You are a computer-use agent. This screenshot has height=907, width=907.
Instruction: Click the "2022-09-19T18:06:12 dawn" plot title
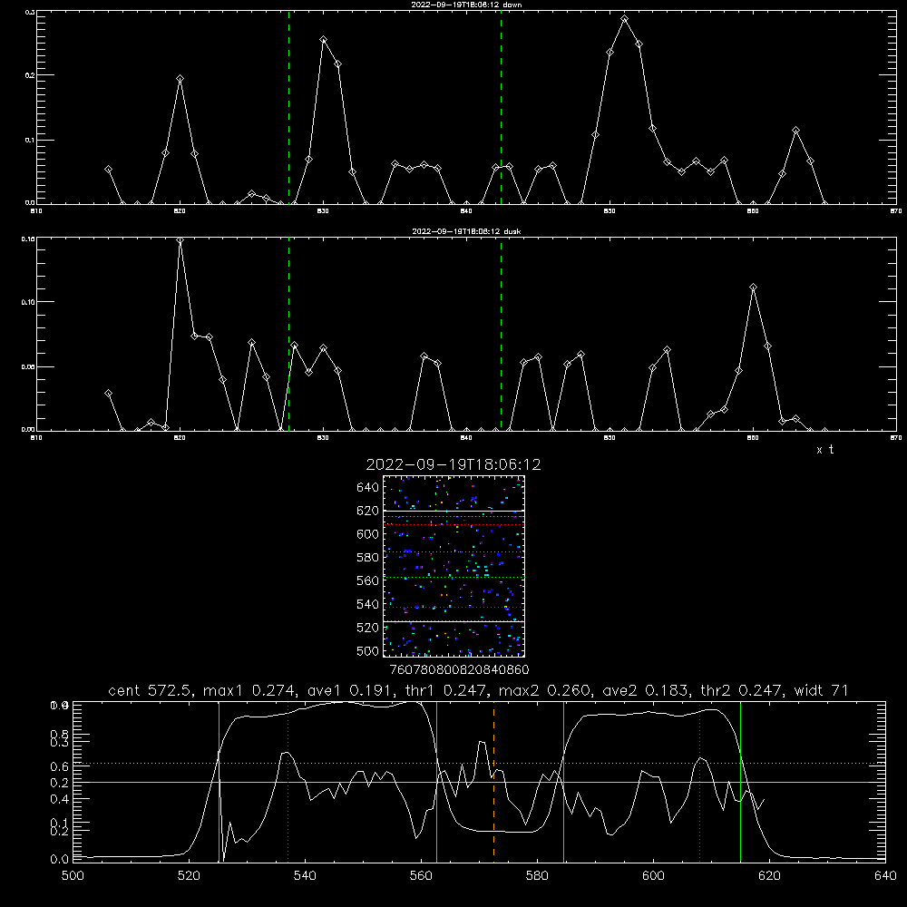pyautogui.click(x=466, y=5)
